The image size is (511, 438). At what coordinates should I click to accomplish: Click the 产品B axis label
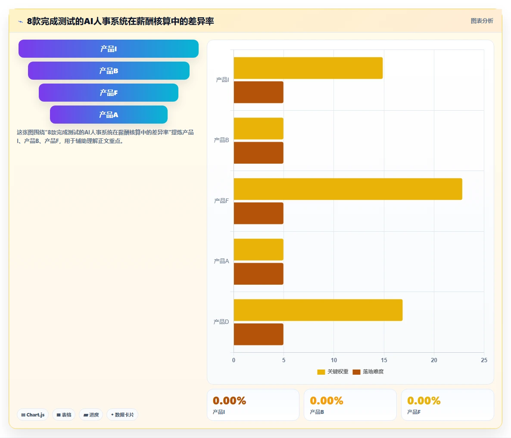(x=221, y=140)
